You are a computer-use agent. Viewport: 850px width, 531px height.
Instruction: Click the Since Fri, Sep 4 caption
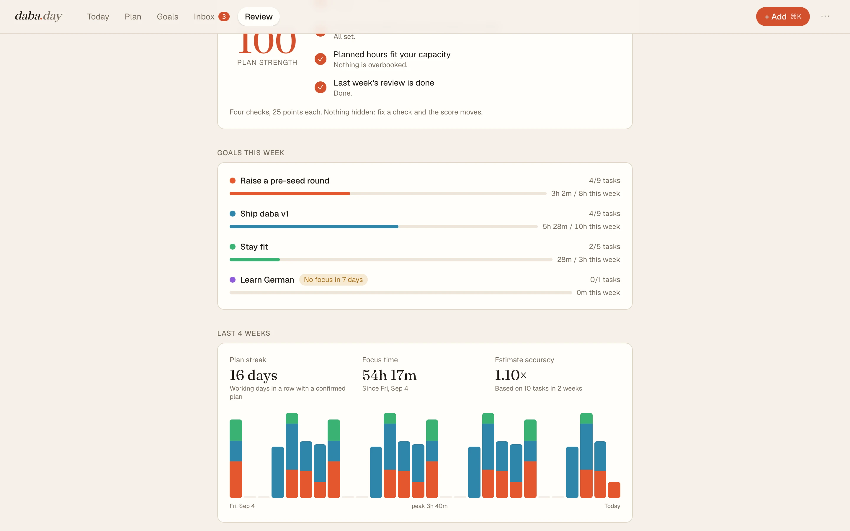coord(385,388)
